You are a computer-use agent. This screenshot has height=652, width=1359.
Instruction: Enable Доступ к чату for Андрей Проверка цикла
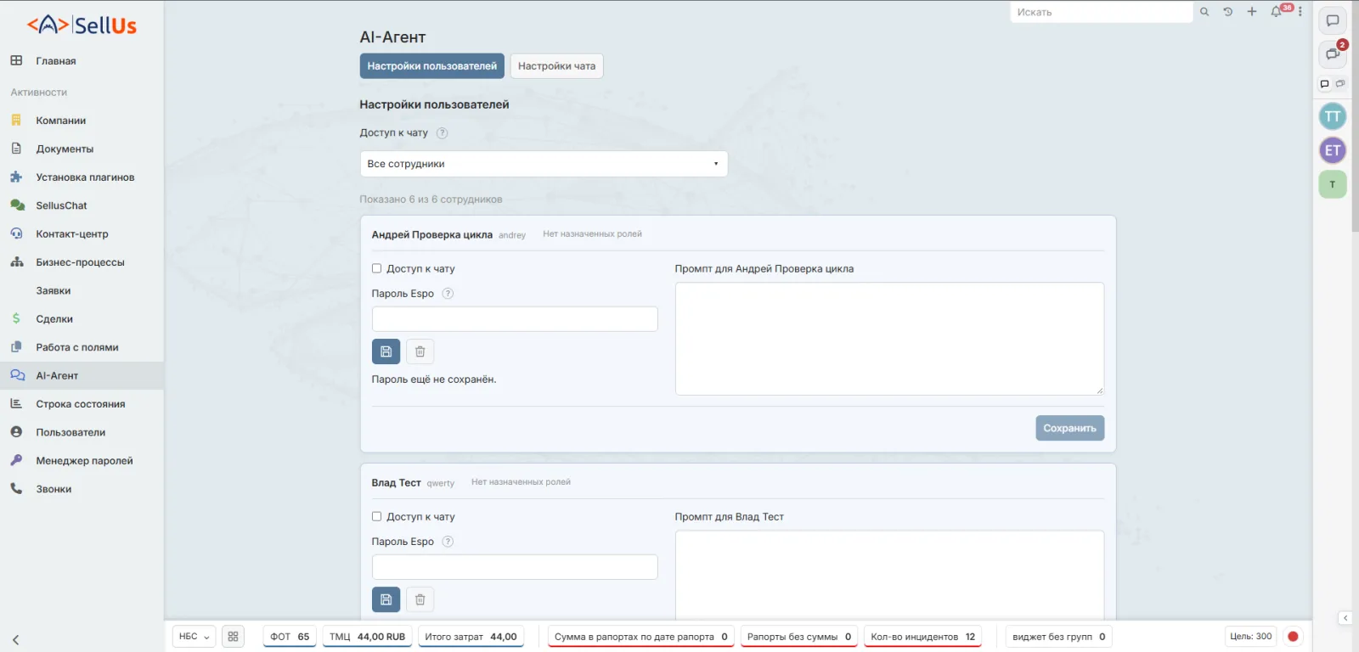[x=376, y=268]
